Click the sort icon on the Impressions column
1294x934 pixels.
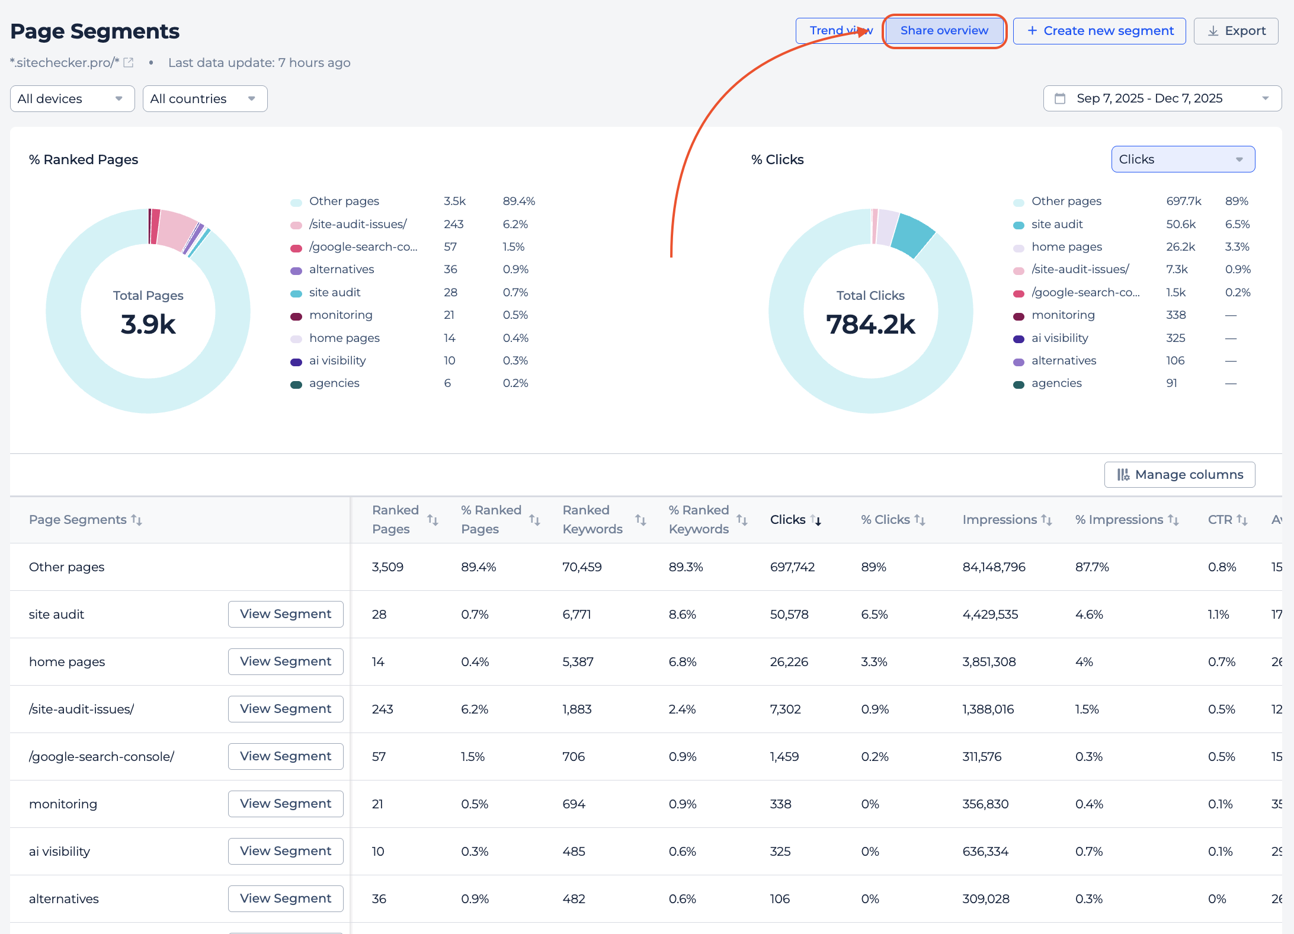point(1046,520)
